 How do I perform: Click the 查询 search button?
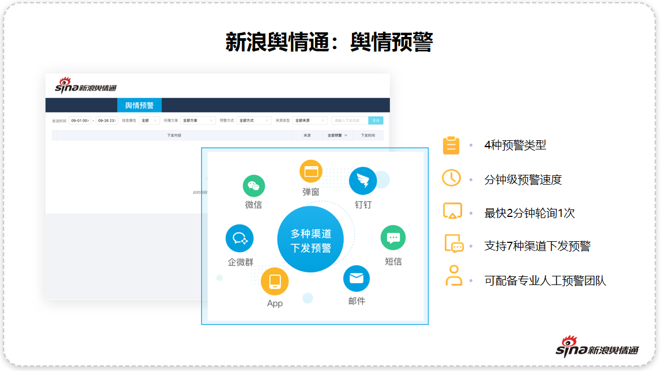pyautogui.click(x=376, y=121)
